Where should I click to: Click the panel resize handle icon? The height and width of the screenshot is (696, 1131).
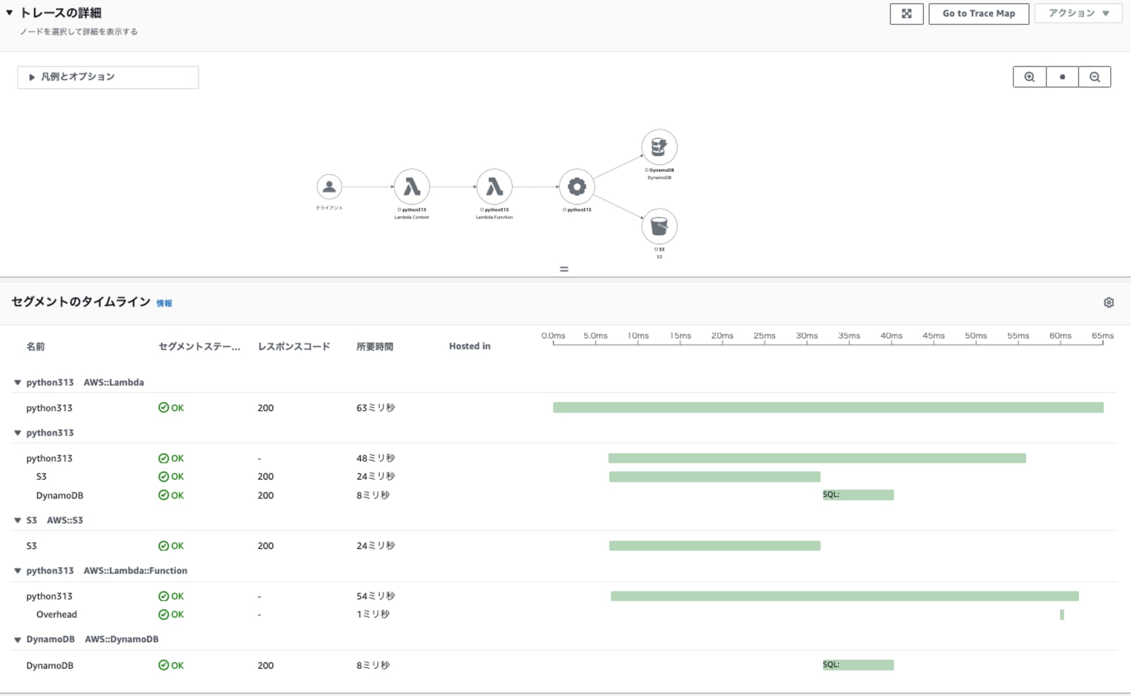564,269
